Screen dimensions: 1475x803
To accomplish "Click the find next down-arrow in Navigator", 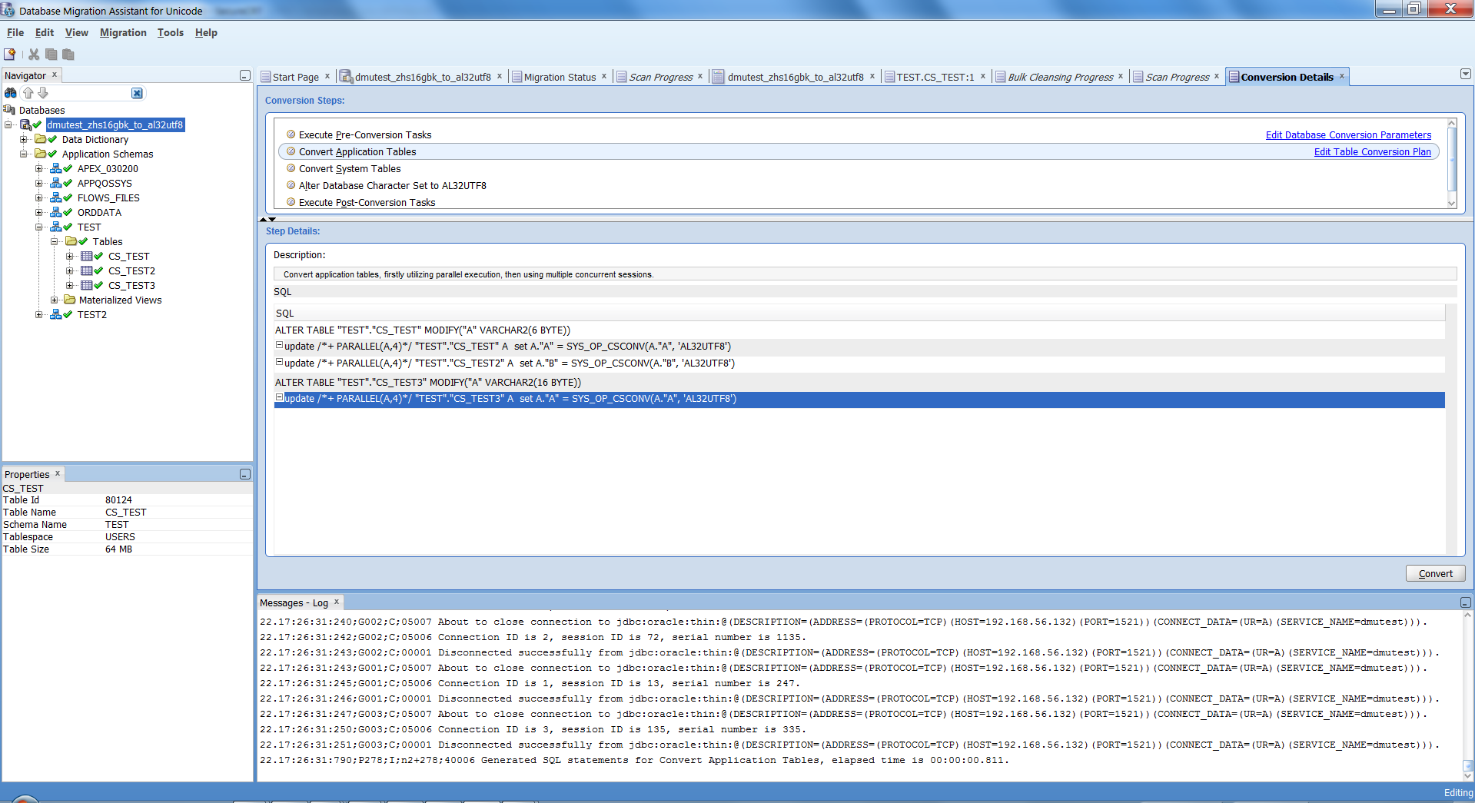I will (x=43, y=93).
